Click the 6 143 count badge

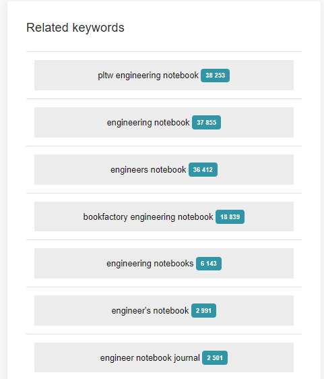209,264
